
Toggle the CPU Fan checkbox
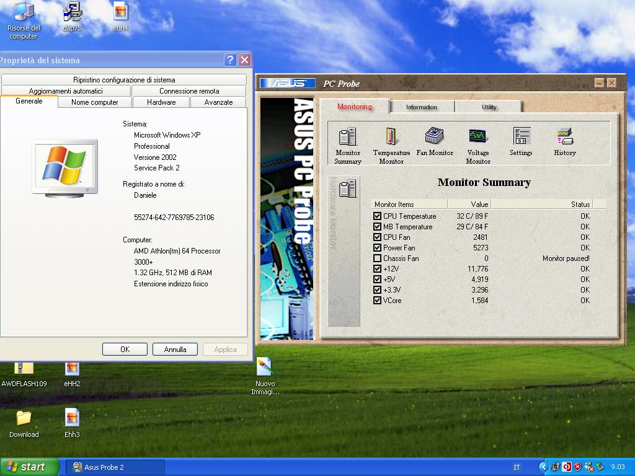(x=377, y=237)
